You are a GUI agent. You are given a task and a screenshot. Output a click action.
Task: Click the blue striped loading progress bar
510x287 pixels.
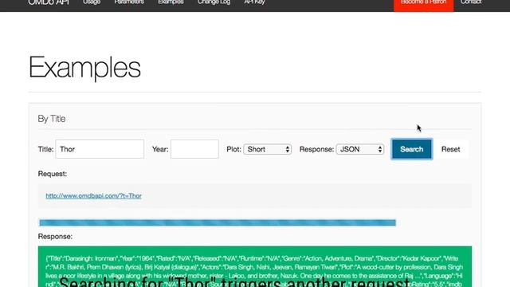pyautogui.click(x=218, y=222)
